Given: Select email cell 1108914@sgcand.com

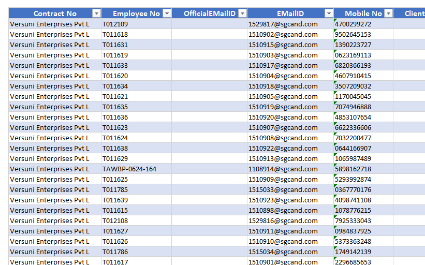Looking at the screenshot, I should click(290, 169).
